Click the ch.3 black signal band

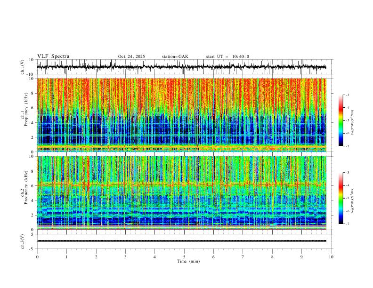tap(181, 241)
